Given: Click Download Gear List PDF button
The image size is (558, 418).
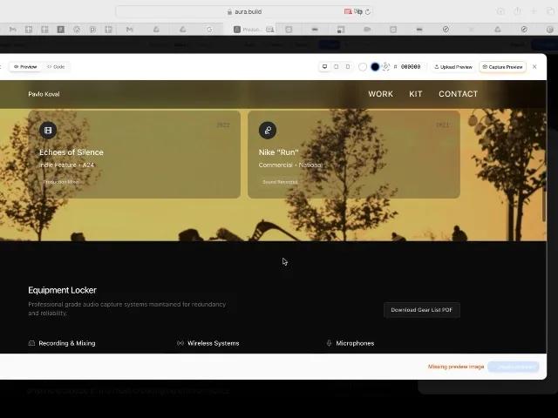Looking at the screenshot, I should click(x=422, y=310).
